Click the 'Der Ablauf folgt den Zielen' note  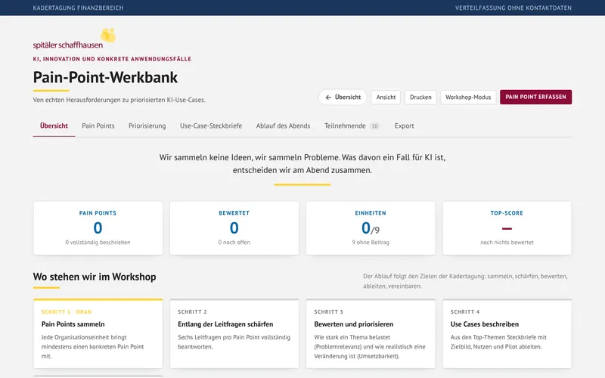[465, 281]
